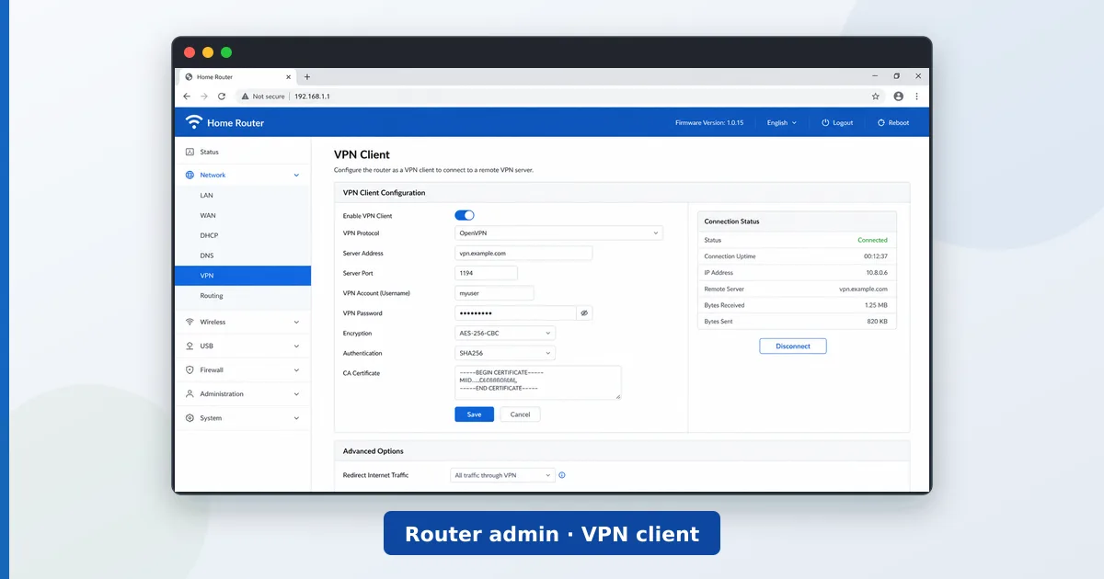1104x579 pixels.
Task: Open the browser three-dot menu
Action: [916, 96]
